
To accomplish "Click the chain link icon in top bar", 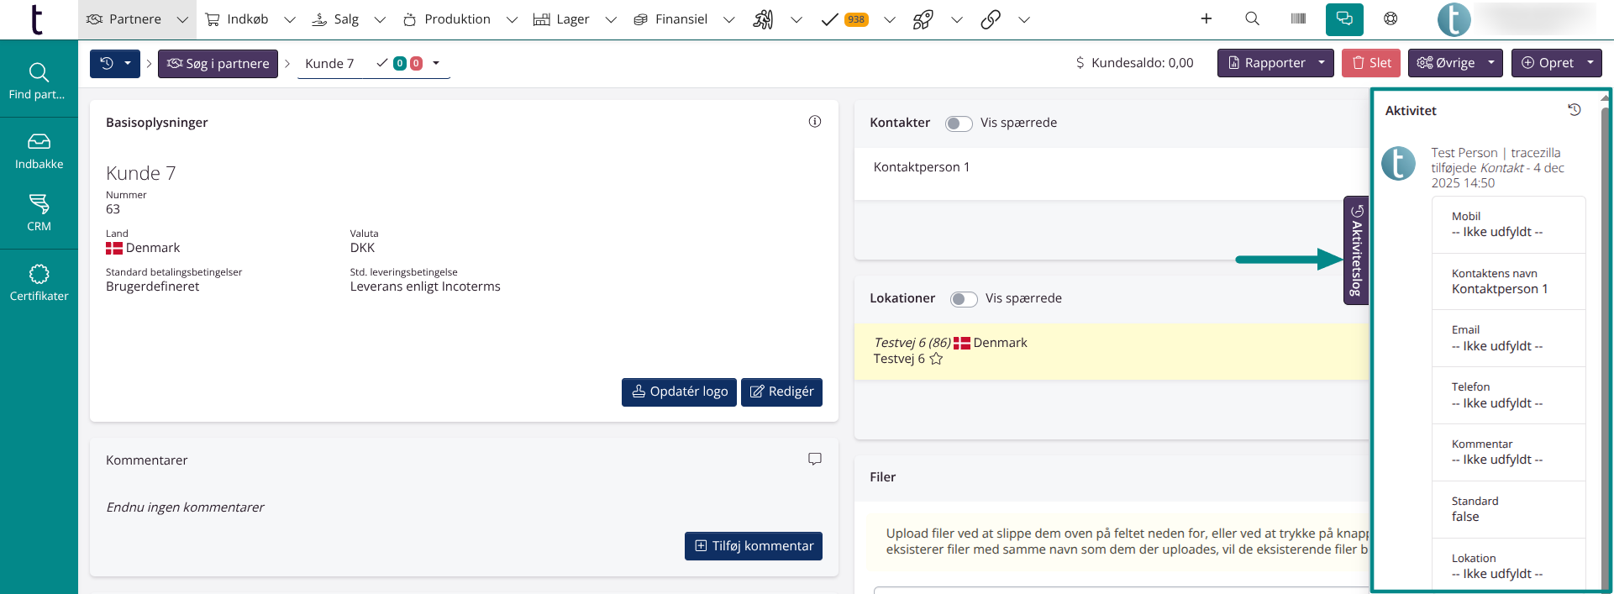I will click(x=991, y=19).
